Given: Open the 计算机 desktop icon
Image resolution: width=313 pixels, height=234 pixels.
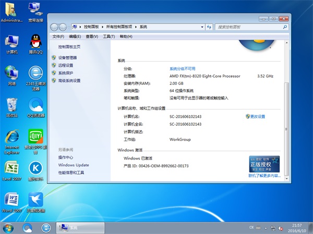Looking at the screenshot, I should tap(12, 44).
